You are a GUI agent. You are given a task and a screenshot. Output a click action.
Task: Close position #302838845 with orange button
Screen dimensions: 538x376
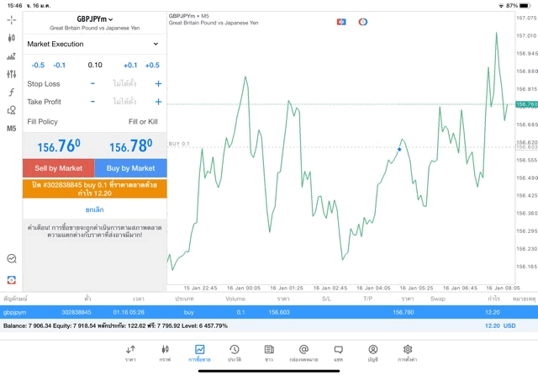95,189
